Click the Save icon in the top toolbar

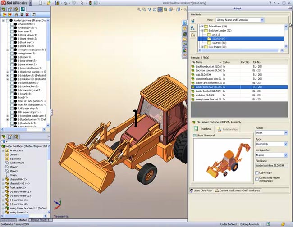57,3
